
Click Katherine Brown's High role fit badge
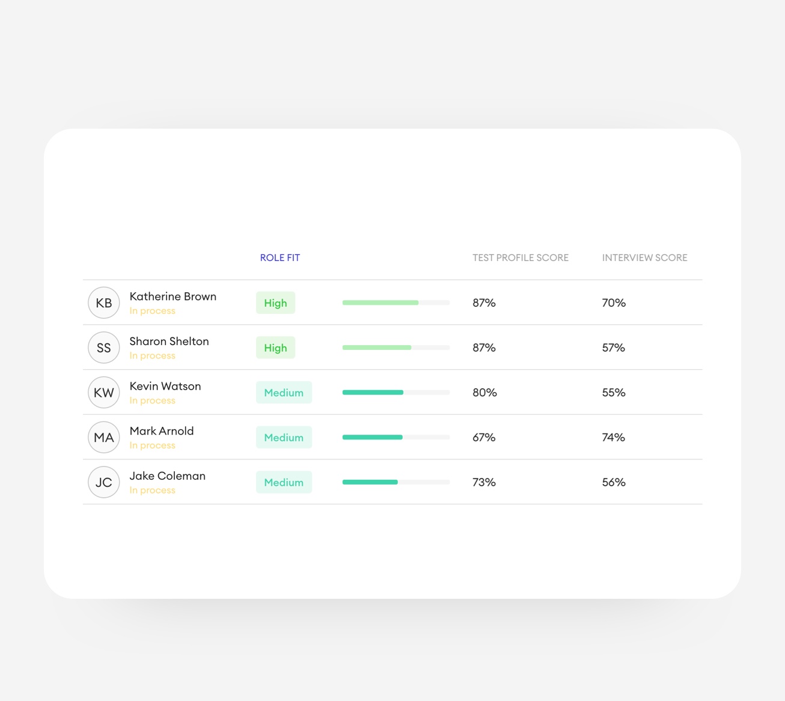pos(275,303)
